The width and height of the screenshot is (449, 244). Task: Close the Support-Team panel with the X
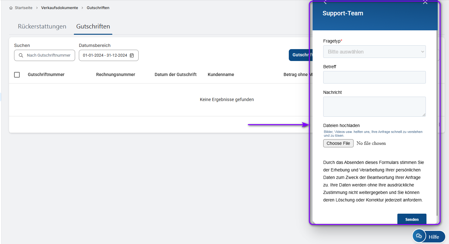click(425, 2)
